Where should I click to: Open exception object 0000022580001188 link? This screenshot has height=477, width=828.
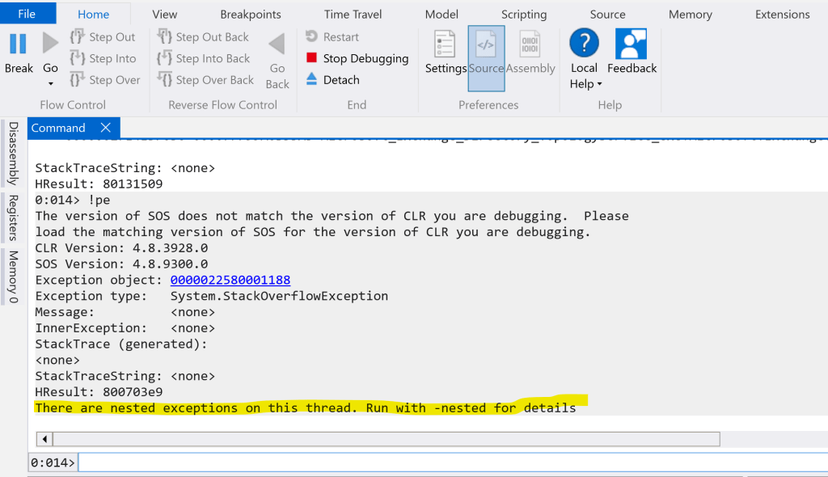point(230,281)
